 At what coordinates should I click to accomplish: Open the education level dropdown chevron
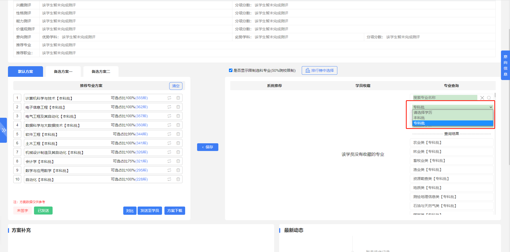[491, 107]
